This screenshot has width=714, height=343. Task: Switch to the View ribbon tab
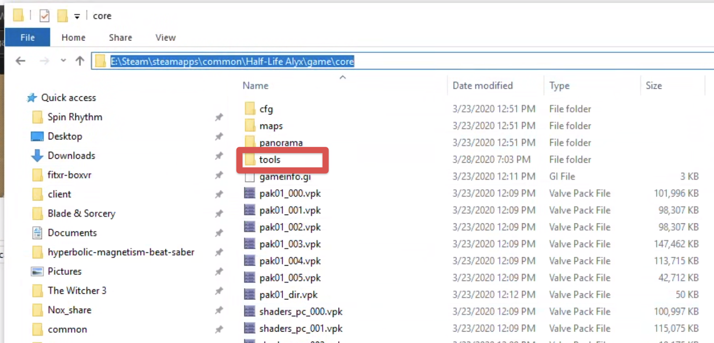point(166,37)
